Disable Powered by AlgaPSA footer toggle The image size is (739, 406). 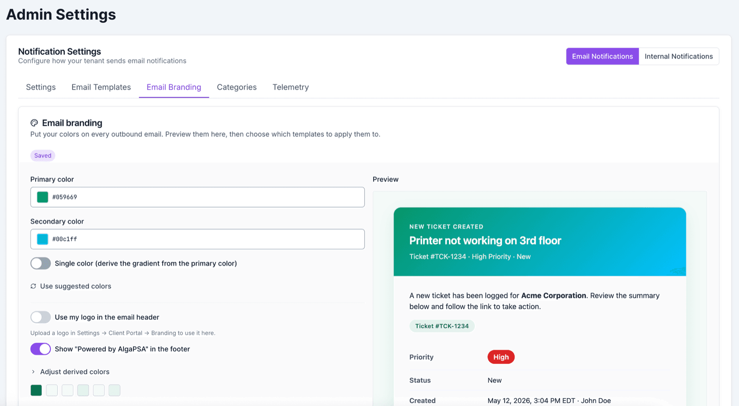click(41, 349)
